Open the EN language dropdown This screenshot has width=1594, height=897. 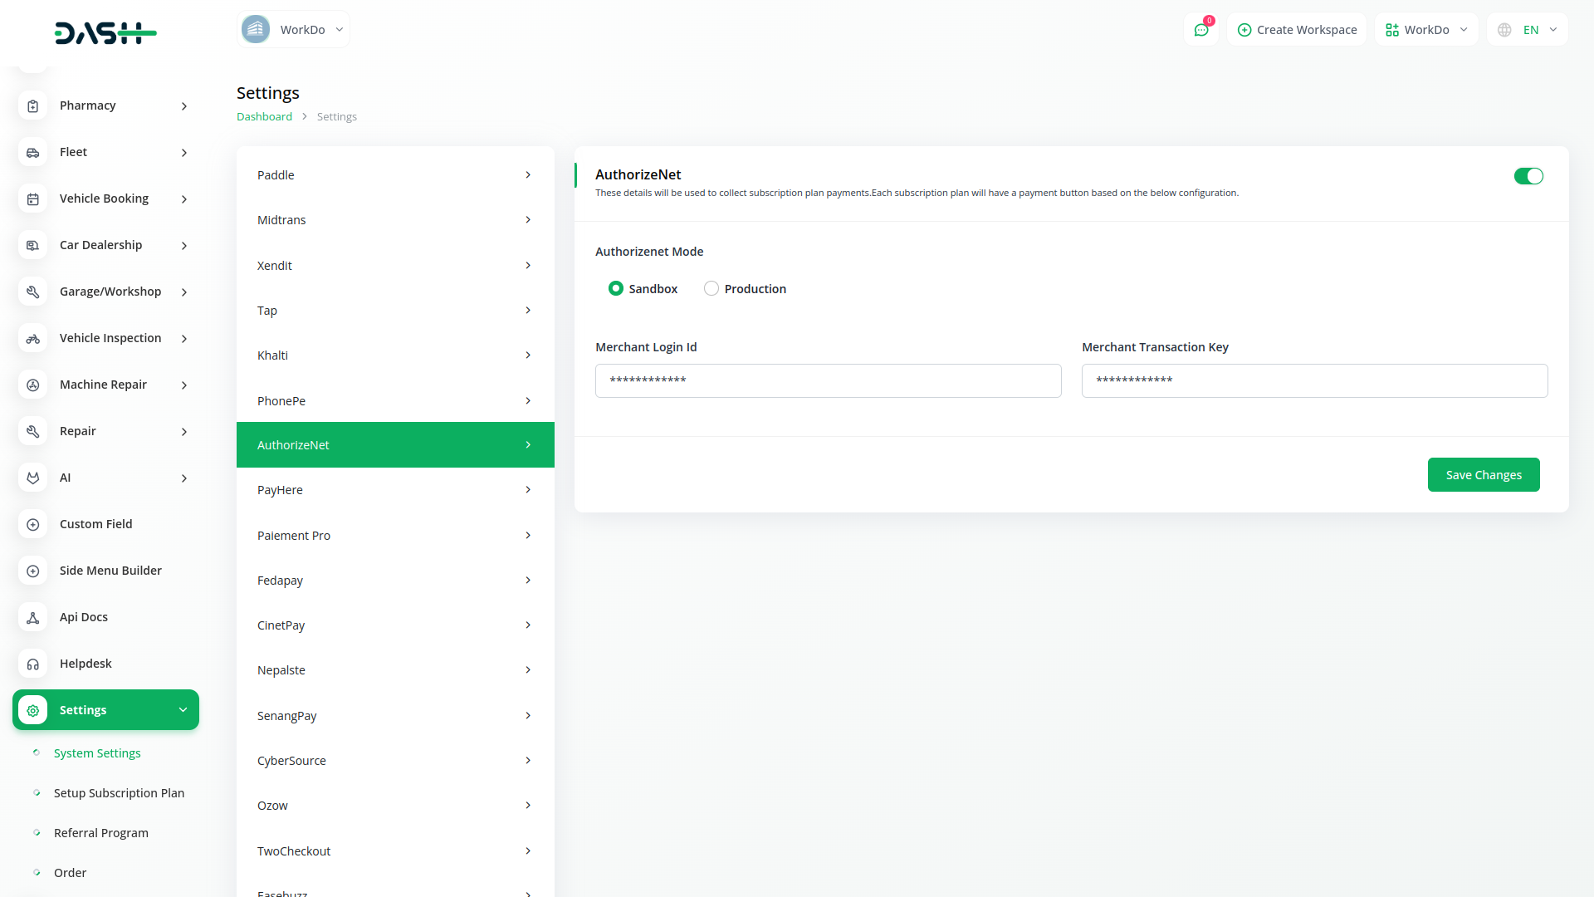pos(1528,30)
